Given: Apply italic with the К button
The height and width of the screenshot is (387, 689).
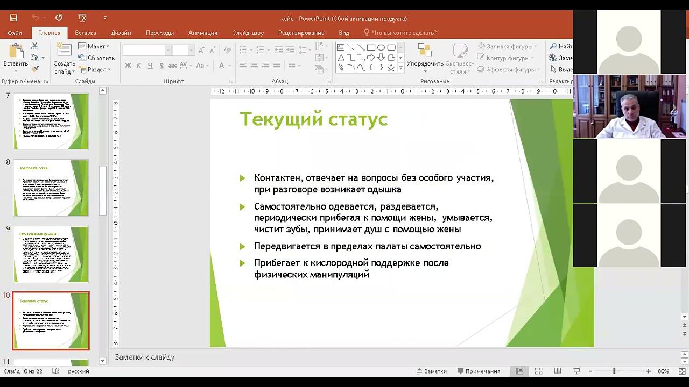Looking at the screenshot, I should 139,66.
